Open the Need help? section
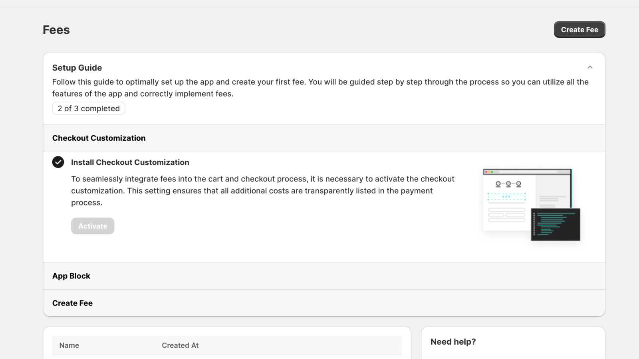 click(x=453, y=342)
